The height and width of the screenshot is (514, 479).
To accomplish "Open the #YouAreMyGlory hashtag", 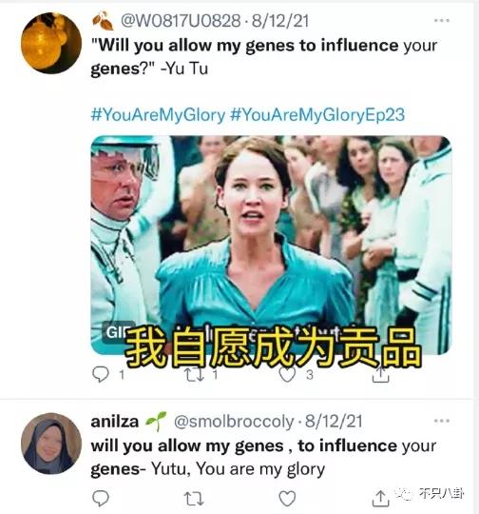I will click(x=158, y=115).
